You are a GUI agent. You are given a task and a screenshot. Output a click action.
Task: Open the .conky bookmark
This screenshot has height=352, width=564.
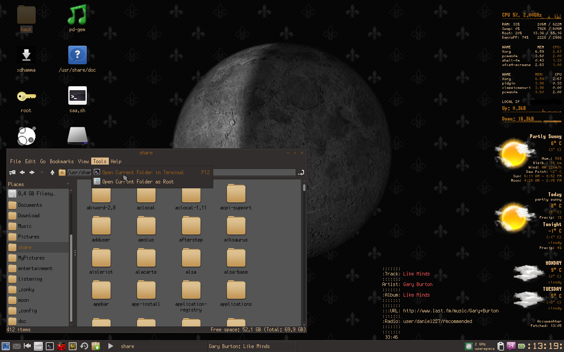click(x=38, y=290)
